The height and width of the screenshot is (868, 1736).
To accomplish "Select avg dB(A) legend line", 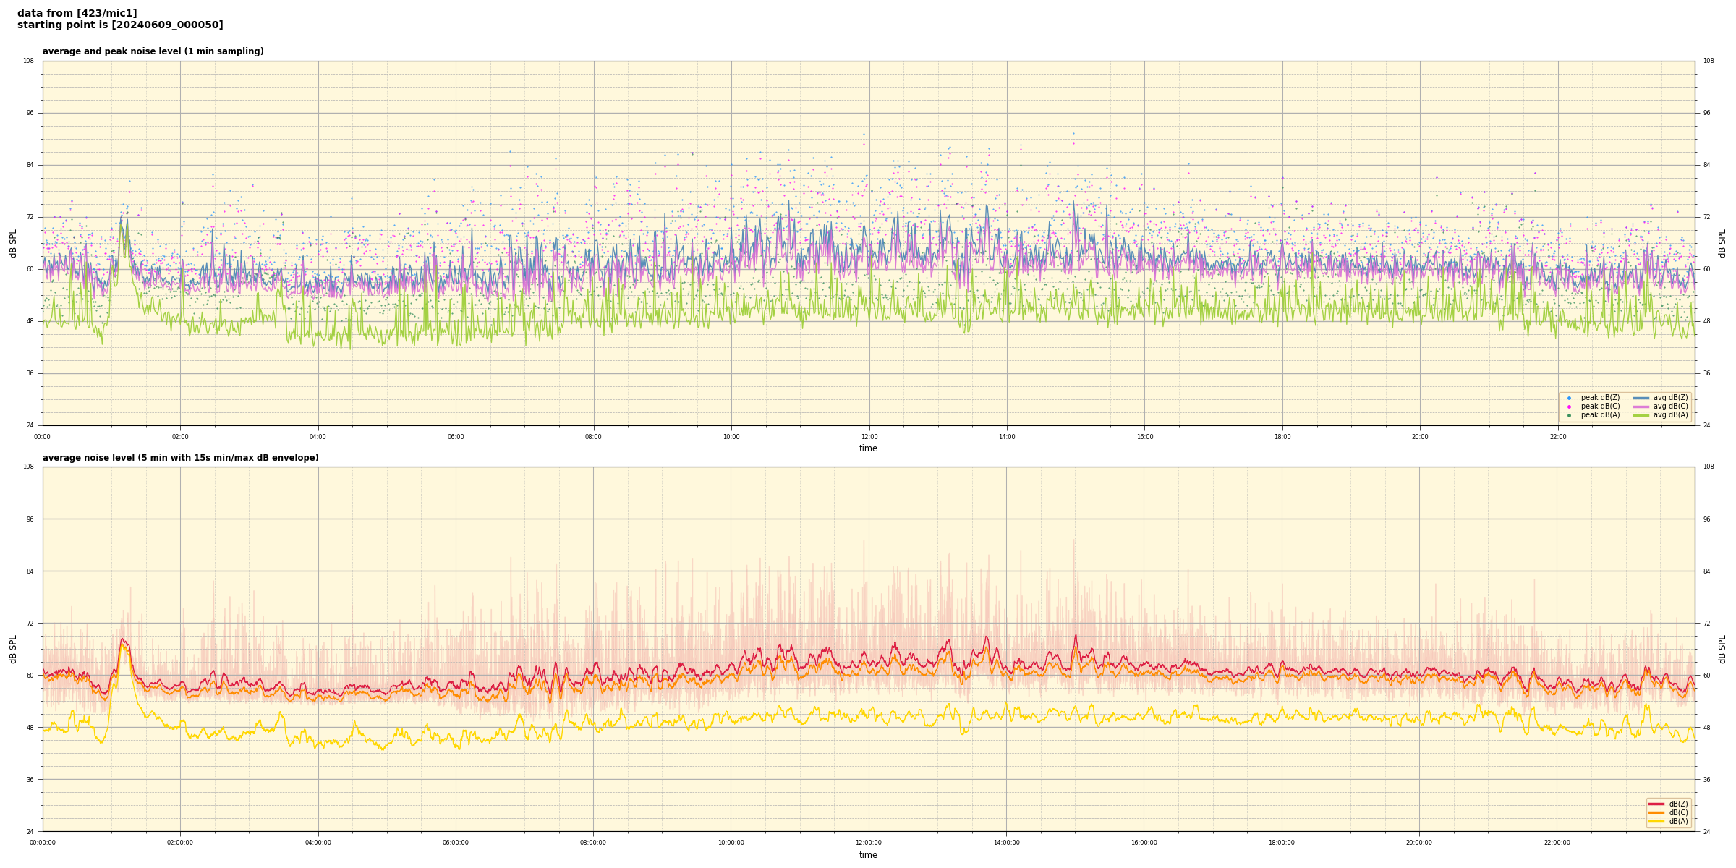I will click(1641, 415).
